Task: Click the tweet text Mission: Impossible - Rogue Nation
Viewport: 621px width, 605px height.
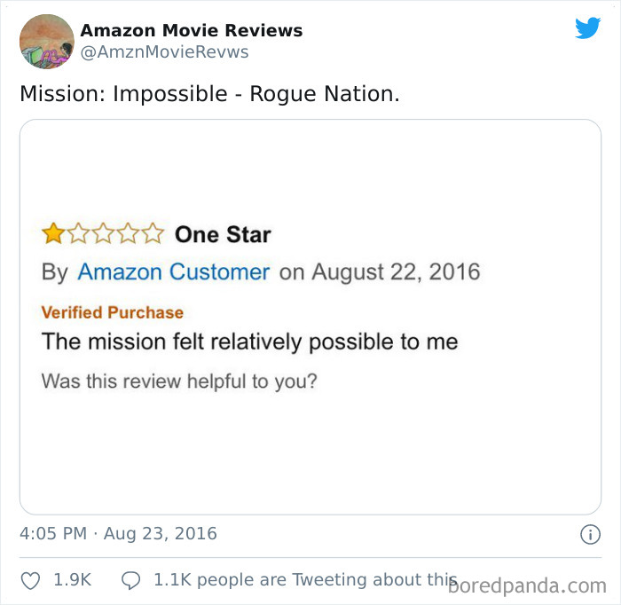Action: pos(210,94)
